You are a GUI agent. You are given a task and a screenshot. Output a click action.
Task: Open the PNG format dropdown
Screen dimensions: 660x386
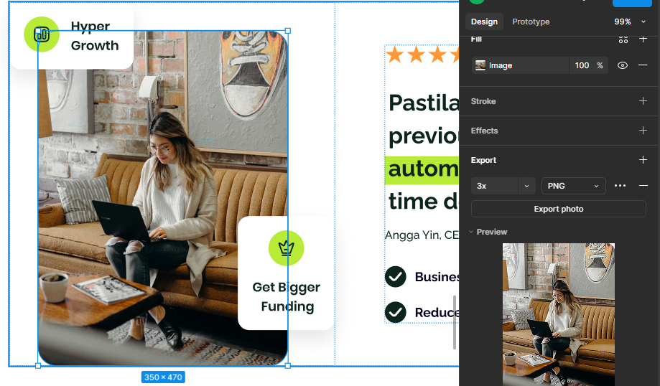573,186
